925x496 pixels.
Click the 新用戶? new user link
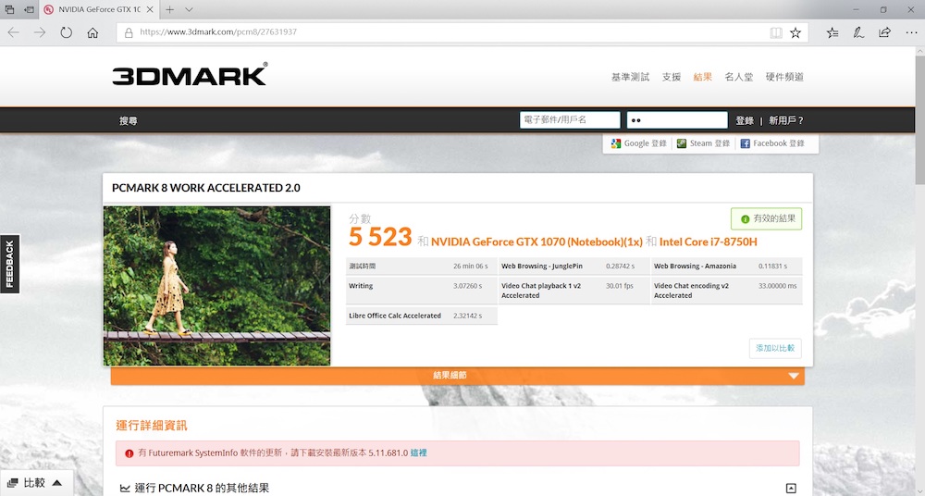(785, 120)
